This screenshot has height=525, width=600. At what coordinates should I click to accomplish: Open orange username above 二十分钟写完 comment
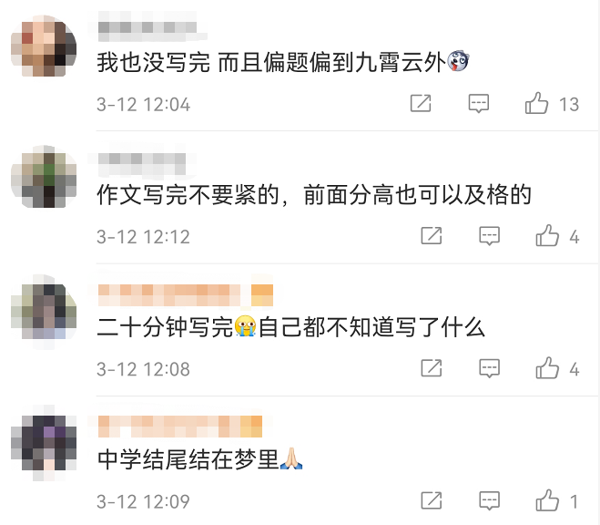point(186,295)
